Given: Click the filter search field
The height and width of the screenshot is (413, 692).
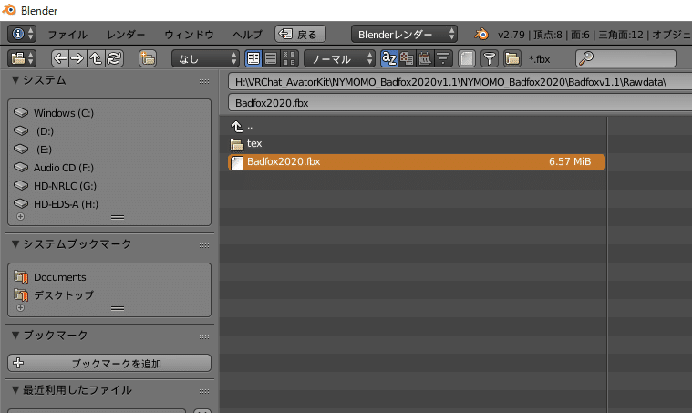Looking at the screenshot, I should pyautogui.click(x=625, y=58).
